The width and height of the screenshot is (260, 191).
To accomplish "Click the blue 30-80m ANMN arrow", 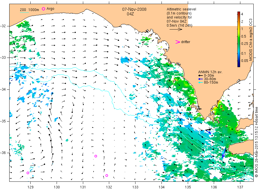I will (201, 79).
